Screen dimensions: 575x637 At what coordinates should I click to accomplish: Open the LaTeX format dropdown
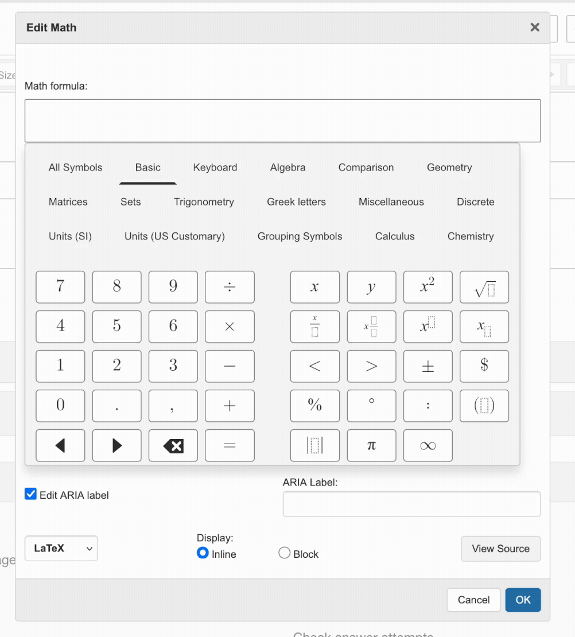coord(61,548)
